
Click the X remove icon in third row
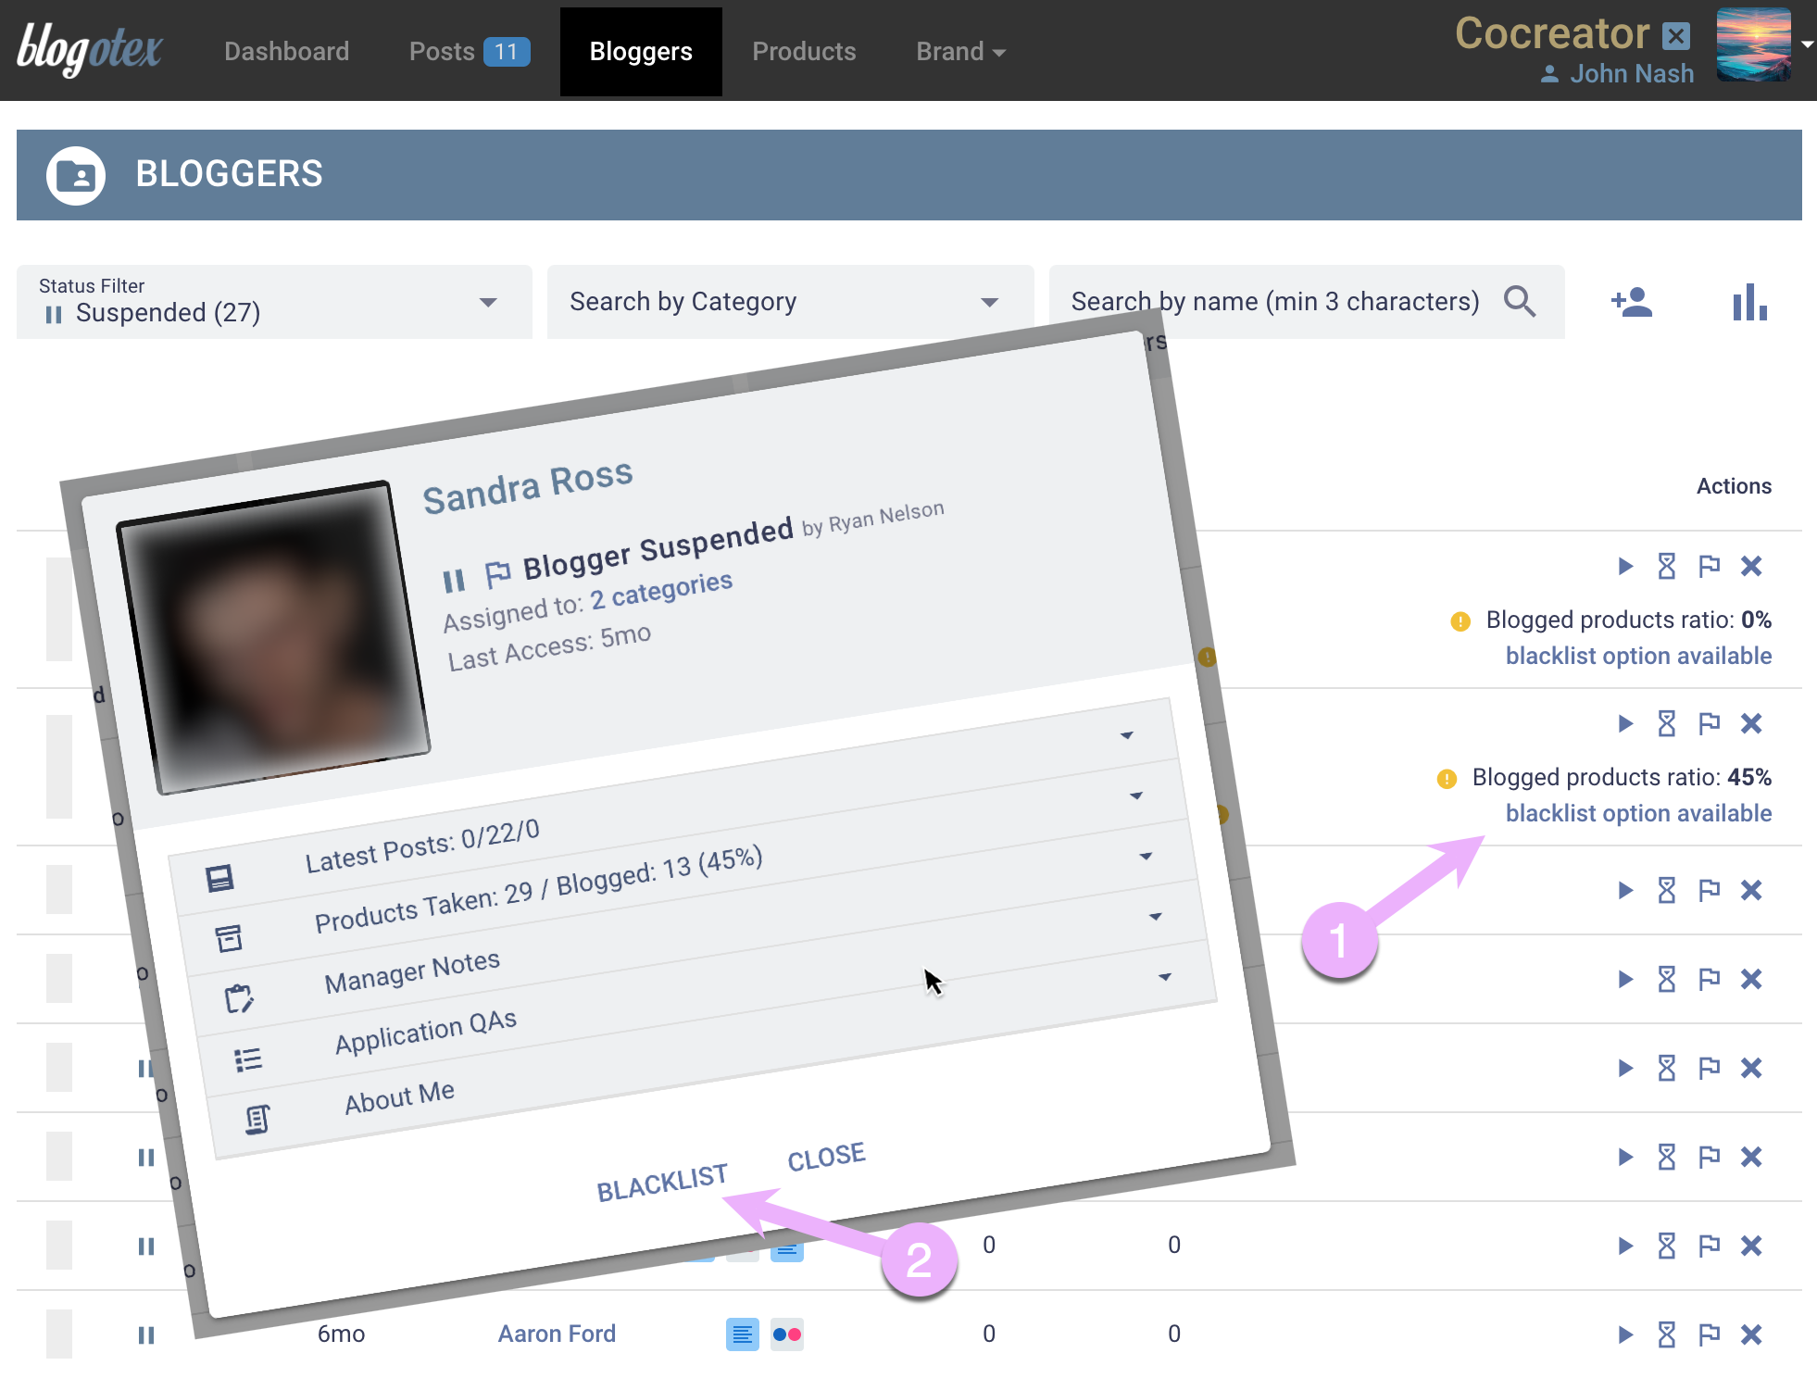click(x=1750, y=890)
